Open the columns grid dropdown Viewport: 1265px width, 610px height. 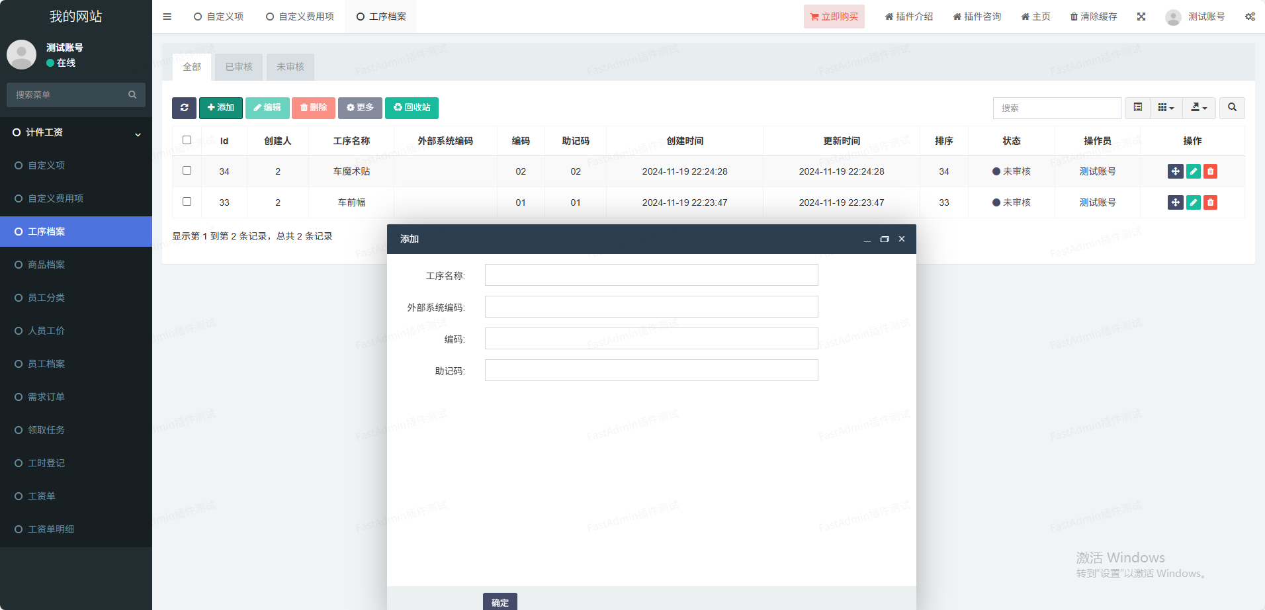tap(1166, 108)
